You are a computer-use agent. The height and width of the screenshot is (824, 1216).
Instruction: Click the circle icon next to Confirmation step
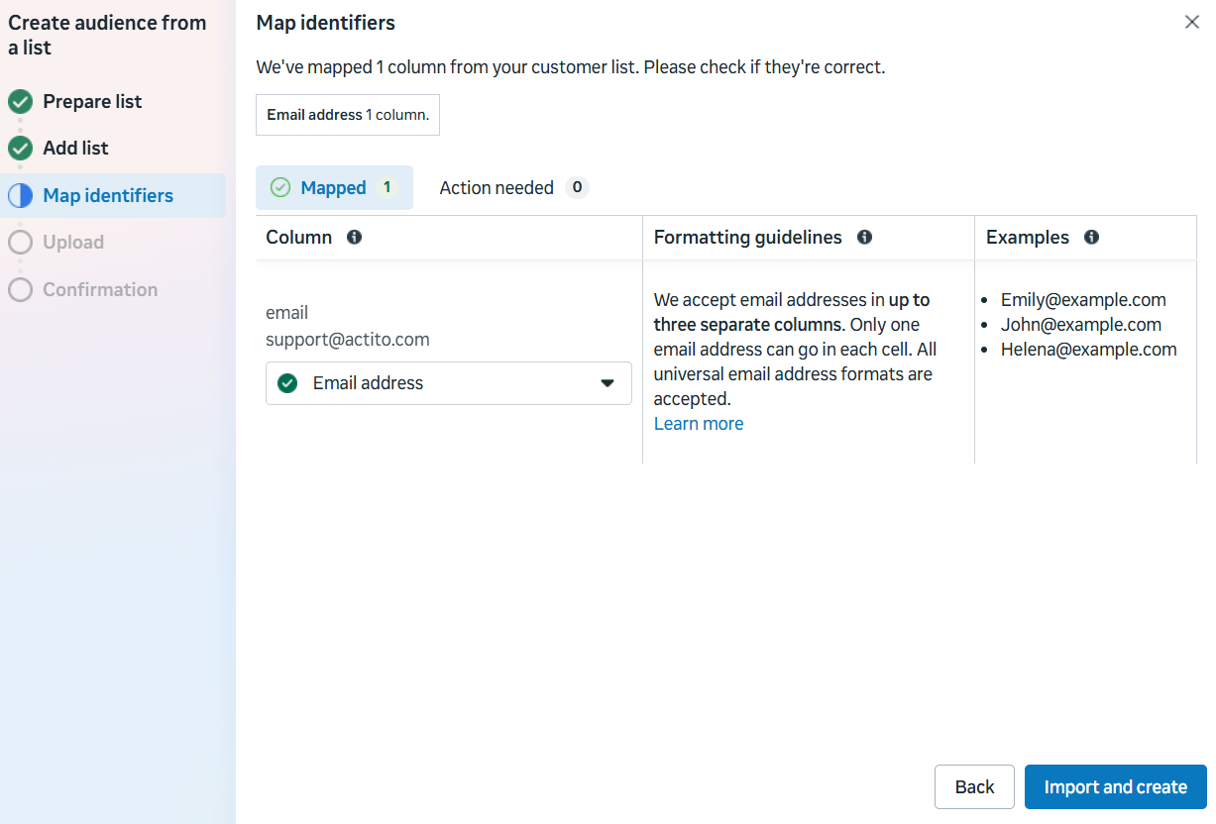[22, 289]
